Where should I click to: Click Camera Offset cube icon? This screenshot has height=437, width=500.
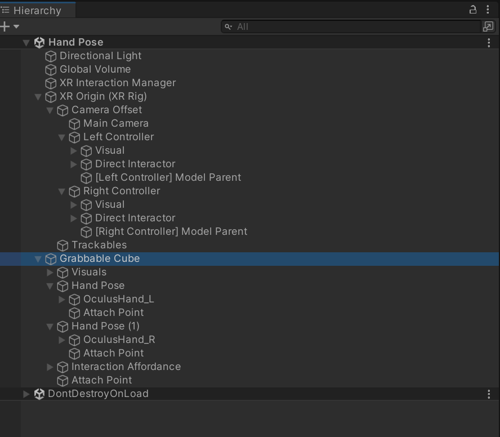point(62,110)
